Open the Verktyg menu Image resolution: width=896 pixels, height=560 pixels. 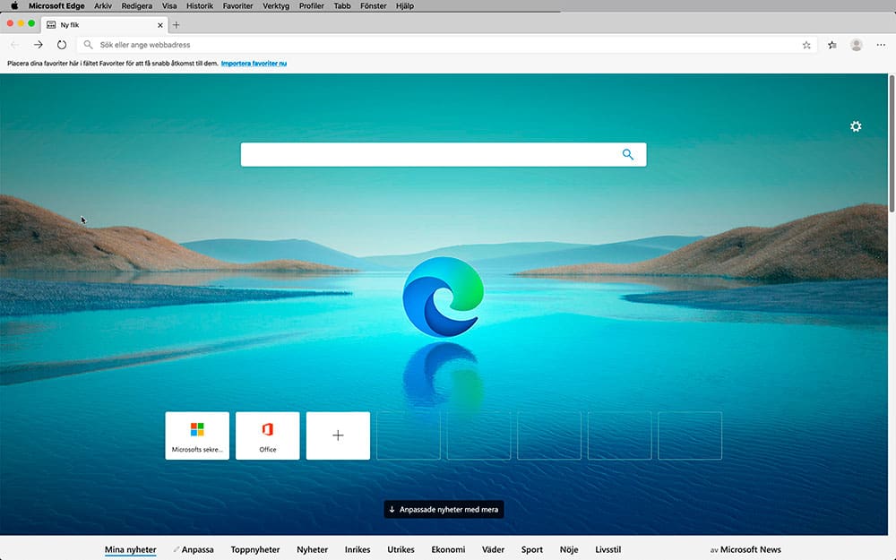pyautogui.click(x=276, y=5)
